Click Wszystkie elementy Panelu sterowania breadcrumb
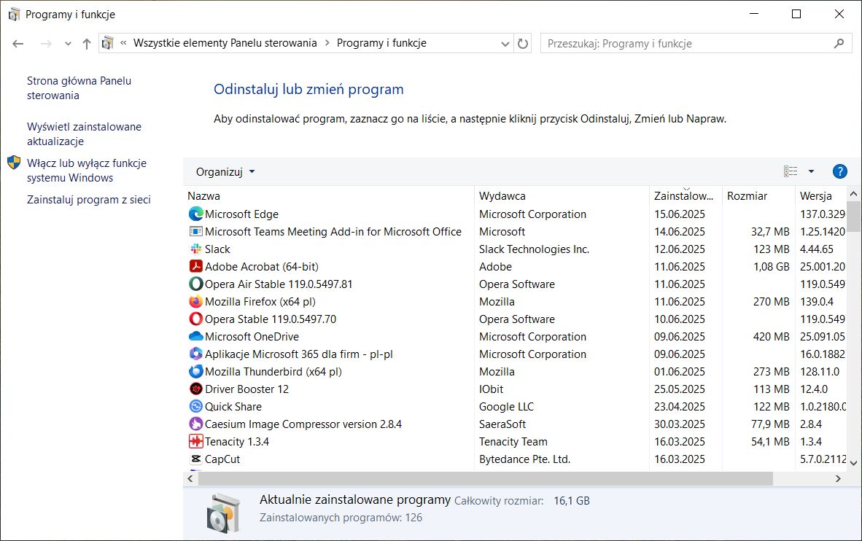Image resolution: width=862 pixels, height=541 pixels. pyautogui.click(x=225, y=43)
